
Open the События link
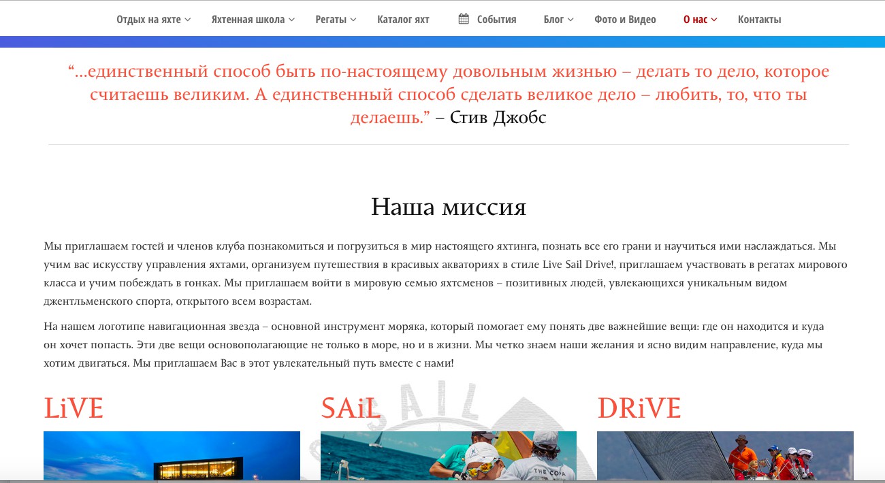496,20
